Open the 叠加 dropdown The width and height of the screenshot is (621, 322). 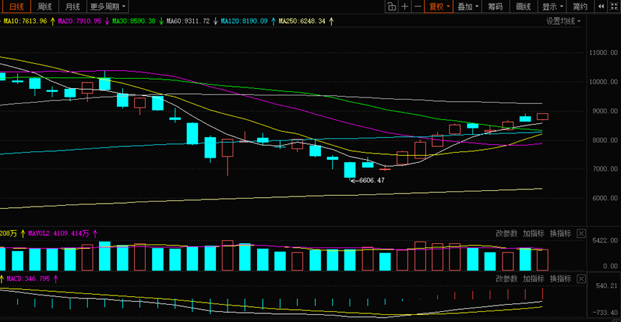click(x=468, y=6)
